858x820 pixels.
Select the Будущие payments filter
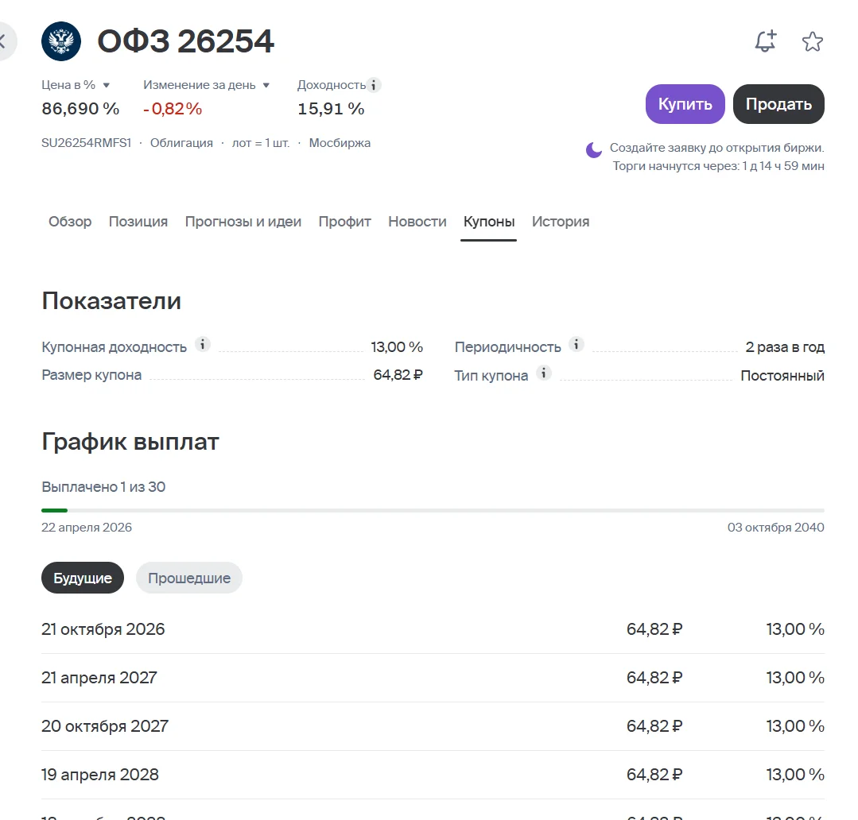[83, 578]
